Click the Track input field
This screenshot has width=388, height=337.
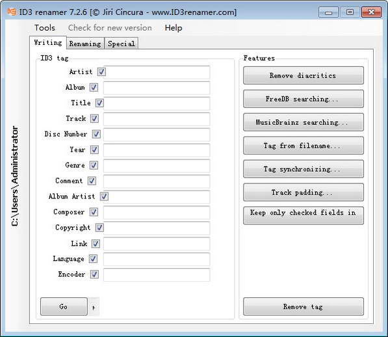click(157, 119)
